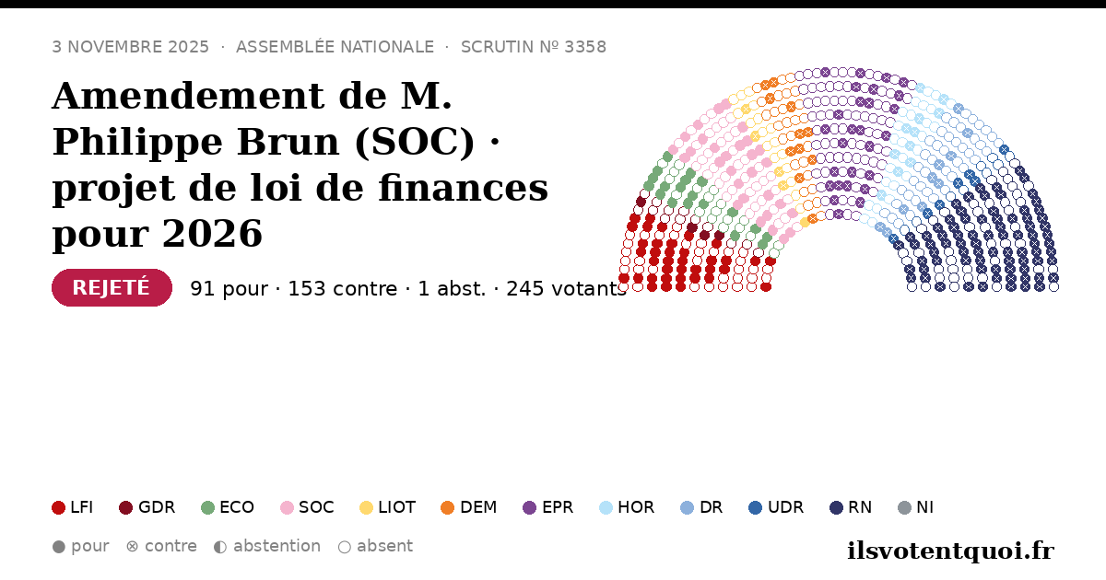Open the ilsvotentquoi.fr link
This screenshot has width=1106, height=580.
point(950,551)
